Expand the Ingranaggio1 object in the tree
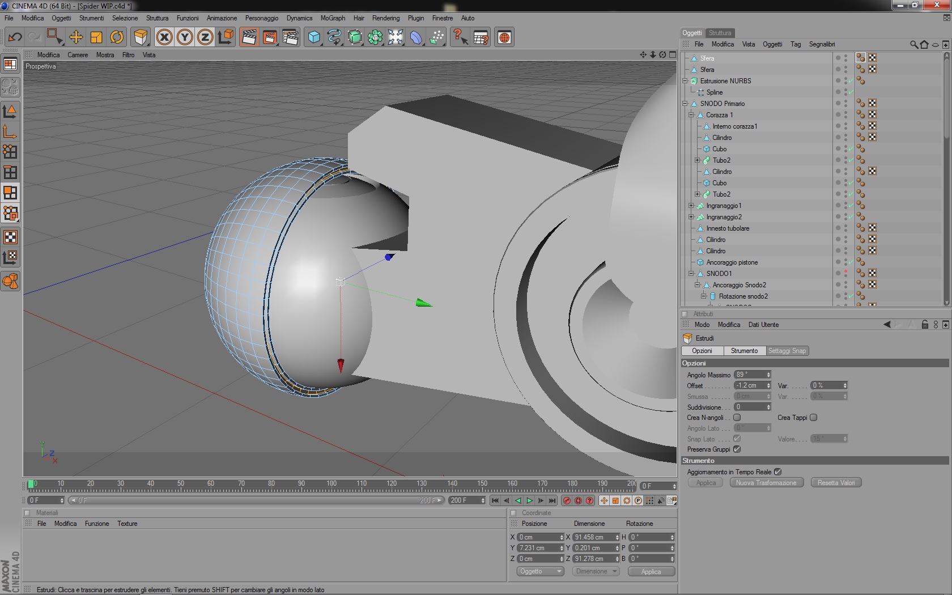The height and width of the screenshot is (595, 952). pyautogui.click(x=691, y=206)
